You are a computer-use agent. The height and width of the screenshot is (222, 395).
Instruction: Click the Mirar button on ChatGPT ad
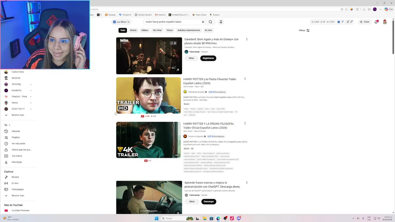click(192, 201)
